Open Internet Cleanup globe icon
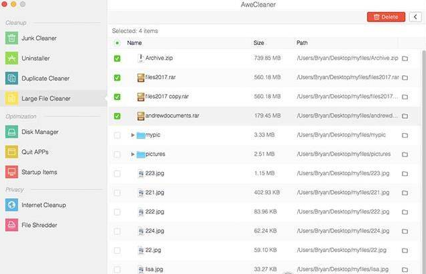 (11, 205)
